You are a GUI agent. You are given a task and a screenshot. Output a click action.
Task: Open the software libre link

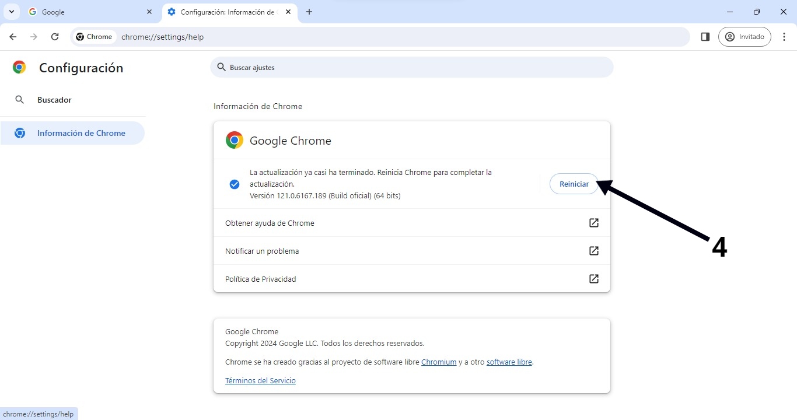pos(509,362)
